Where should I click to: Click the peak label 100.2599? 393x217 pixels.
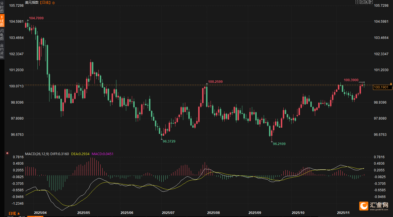(215, 82)
